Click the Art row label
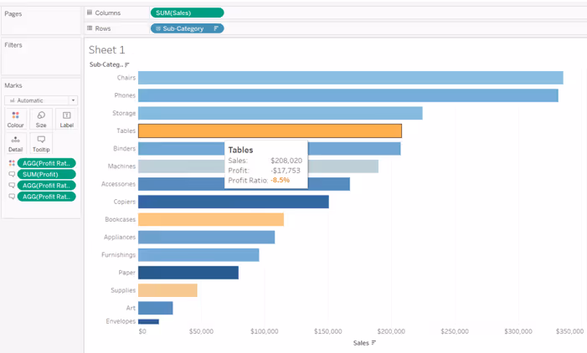 coord(131,308)
